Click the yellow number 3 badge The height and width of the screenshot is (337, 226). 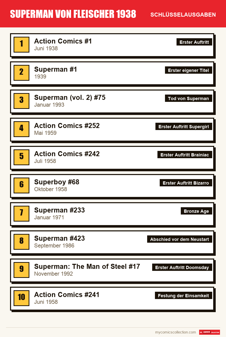(x=21, y=101)
